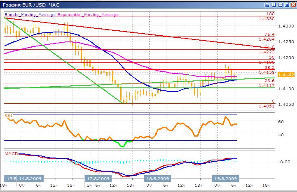Select the 18.8.2009 date marker

(x=157, y=179)
